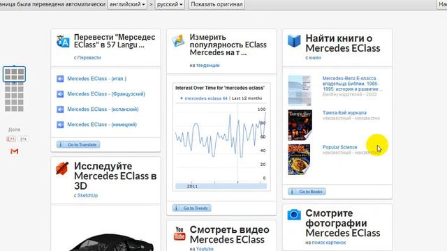This screenshot has width=447, height=251.
Task: Open the SketchUp link
Action: tap(87, 195)
